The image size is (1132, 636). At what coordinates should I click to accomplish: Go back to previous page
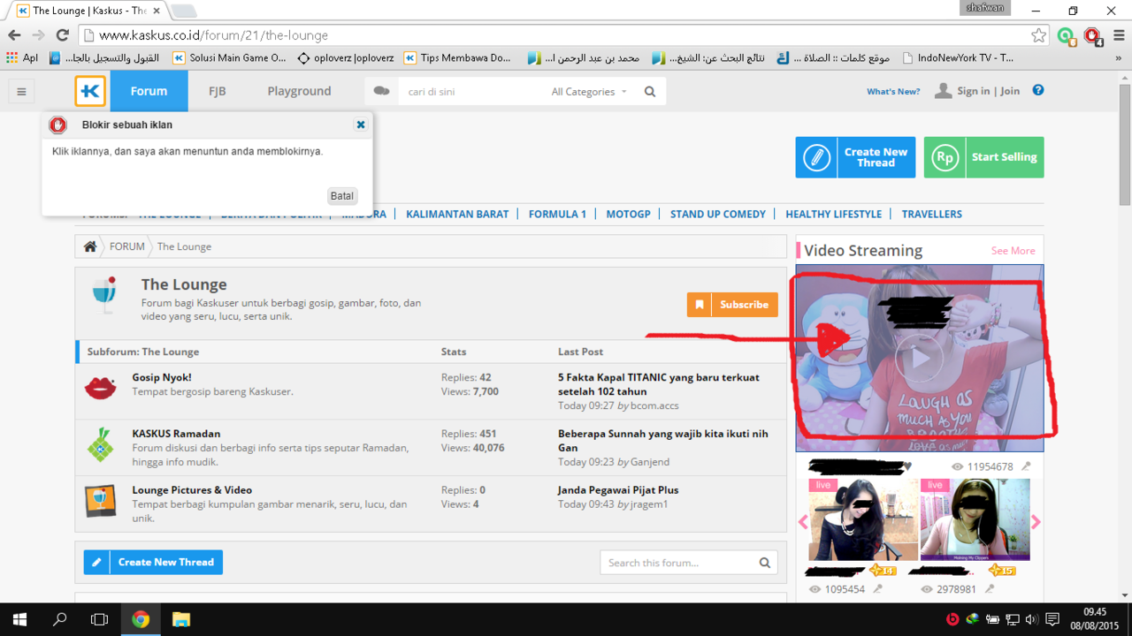(14, 35)
